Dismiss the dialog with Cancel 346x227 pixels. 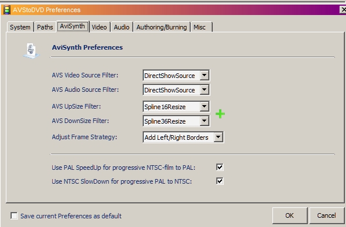click(326, 215)
